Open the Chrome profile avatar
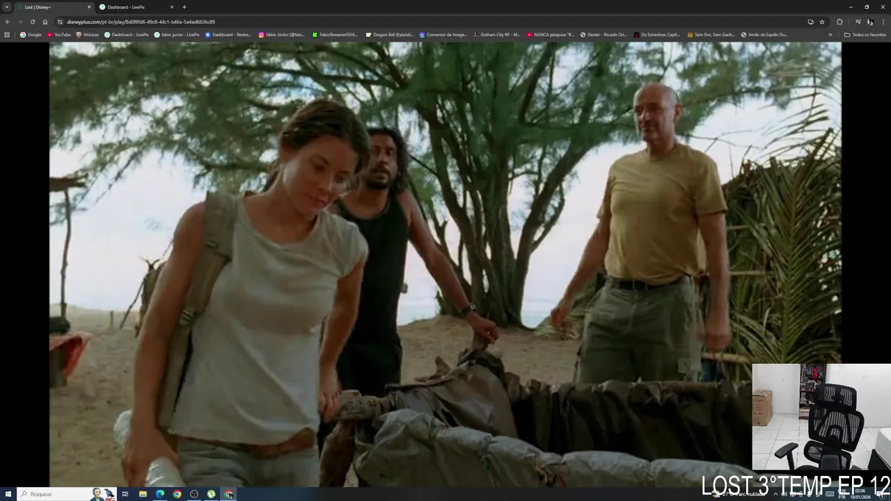Image resolution: width=891 pixels, height=501 pixels. [x=870, y=22]
